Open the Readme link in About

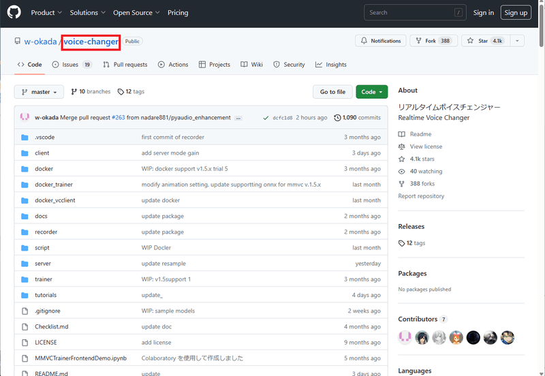point(415,134)
